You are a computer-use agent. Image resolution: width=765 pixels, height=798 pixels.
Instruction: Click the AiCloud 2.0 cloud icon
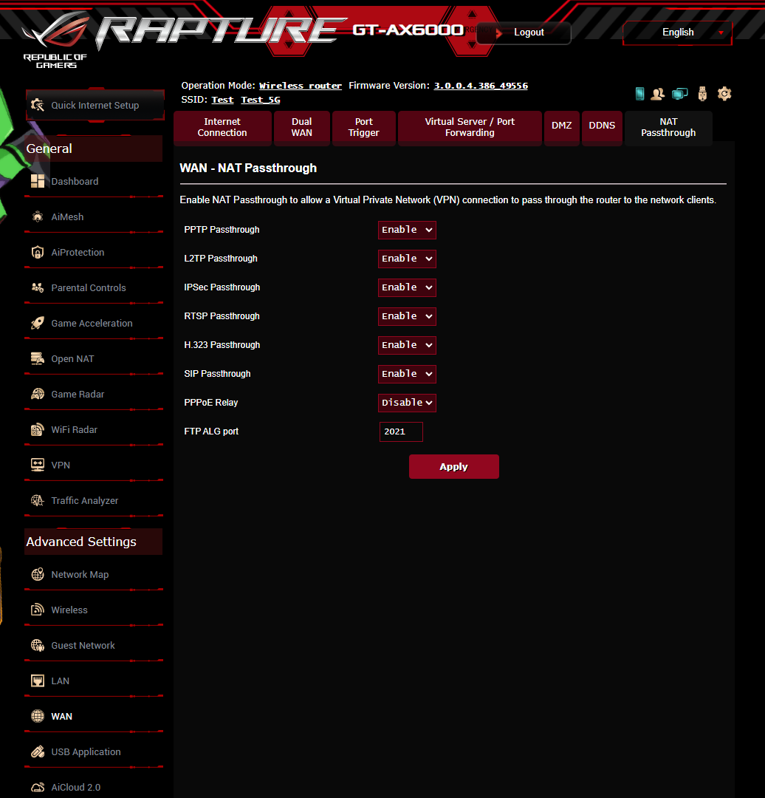click(38, 788)
